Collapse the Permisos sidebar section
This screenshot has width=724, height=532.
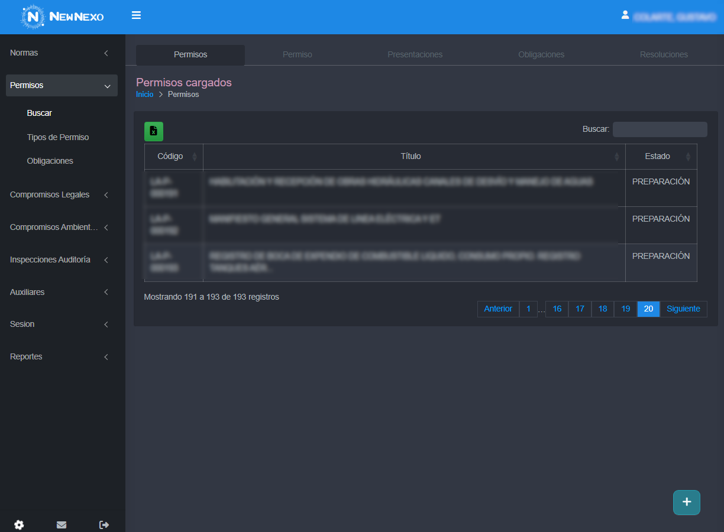62,86
